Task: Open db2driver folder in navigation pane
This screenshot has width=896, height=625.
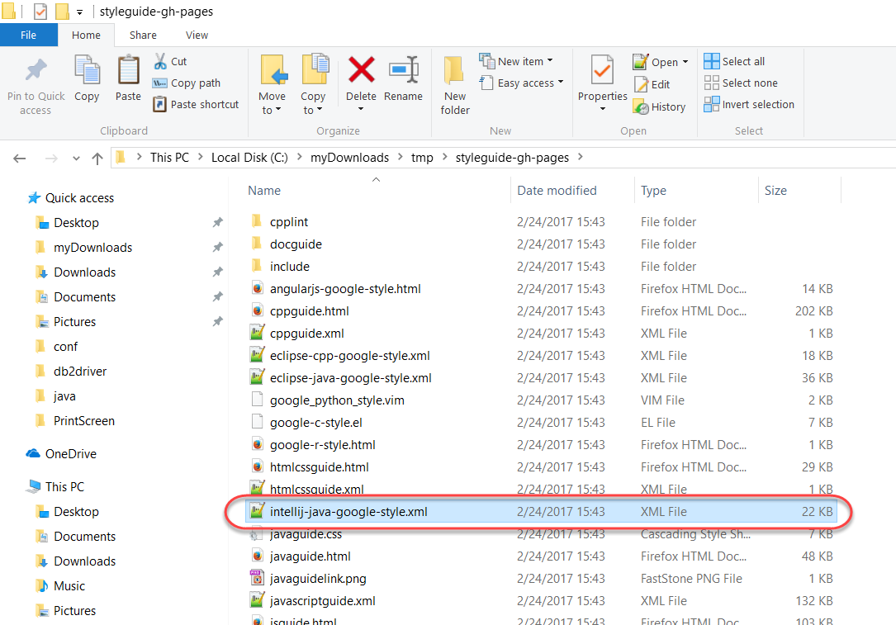Action: [80, 372]
